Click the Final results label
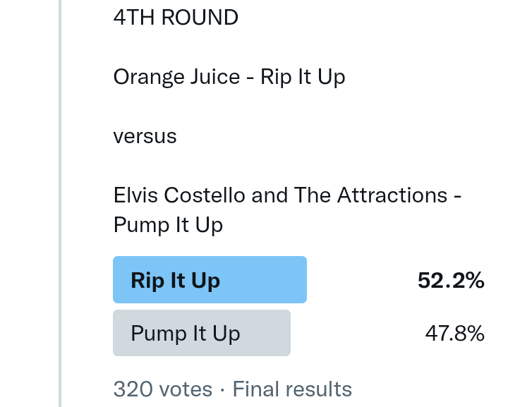Viewport: 508px width, 407px height. [x=292, y=389]
